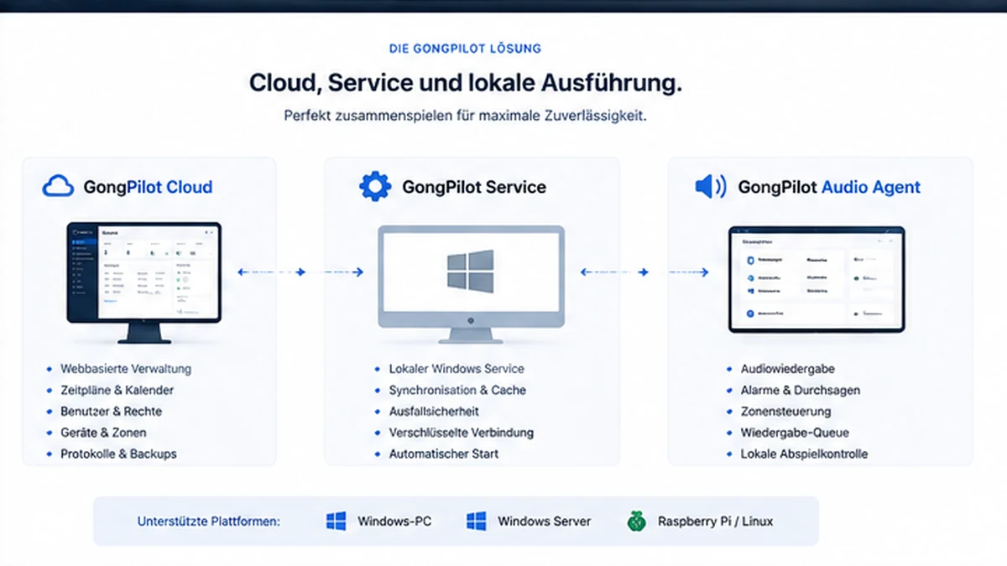Select Geräte & Zonen bullet
Image resolution: width=1007 pixels, height=566 pixels.
coord(103,433)
